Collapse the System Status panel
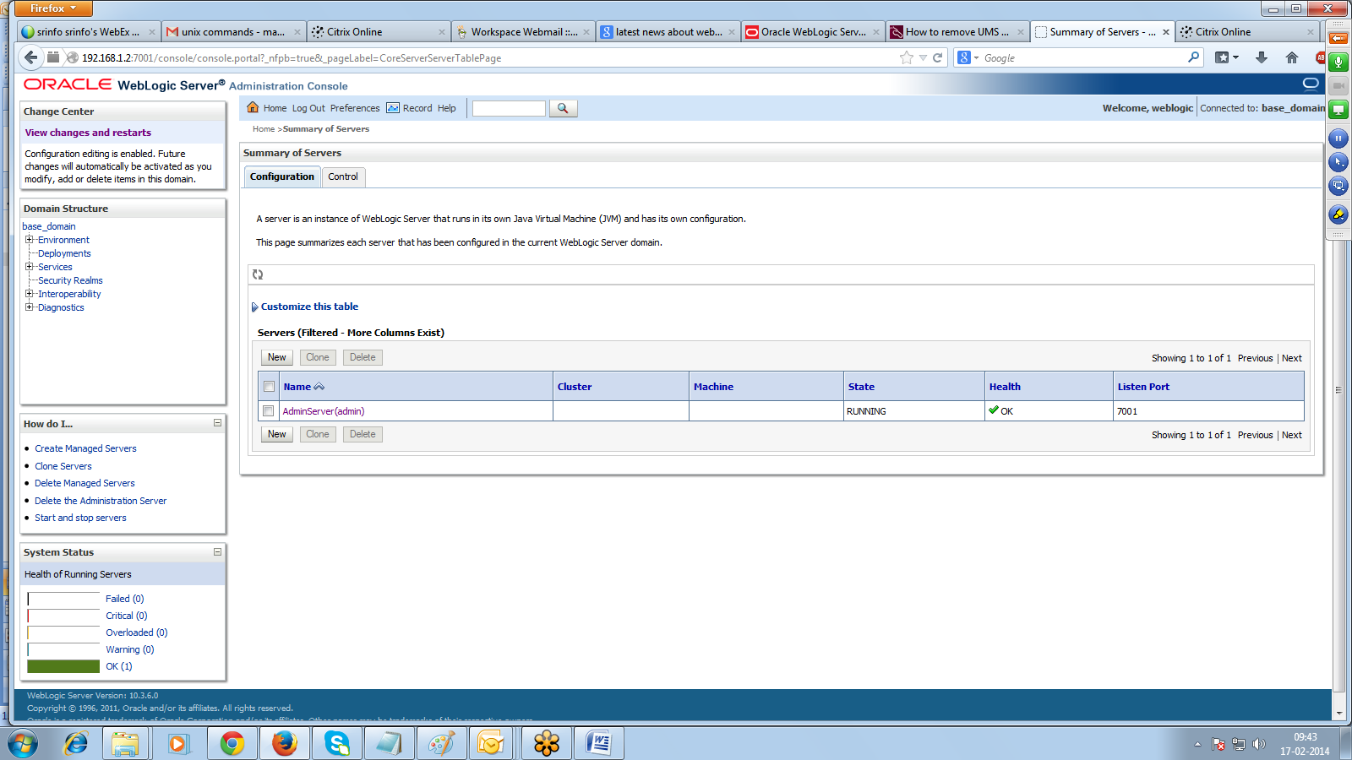This screenshot has width=1352, height=760. click(x=217, y=552)
